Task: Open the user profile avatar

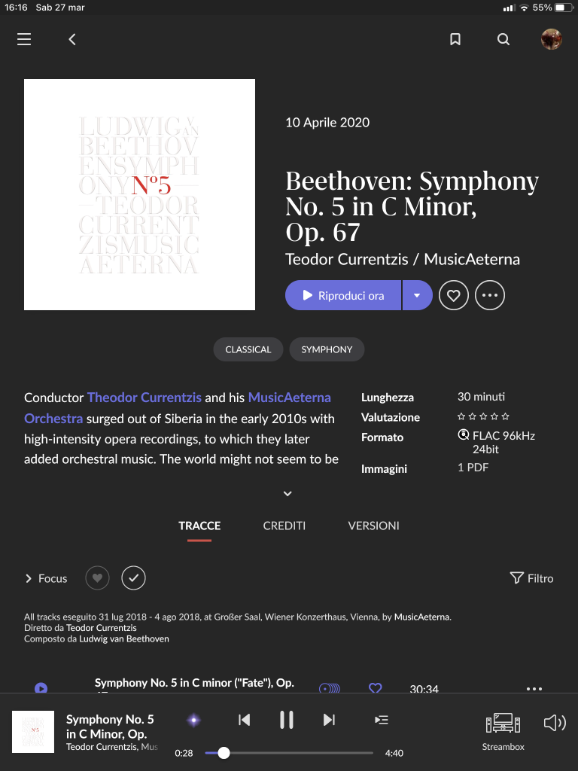Action: (552, 39)
